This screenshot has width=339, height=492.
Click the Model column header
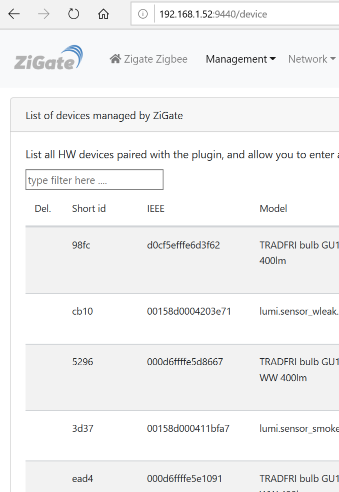pos(273,208)
